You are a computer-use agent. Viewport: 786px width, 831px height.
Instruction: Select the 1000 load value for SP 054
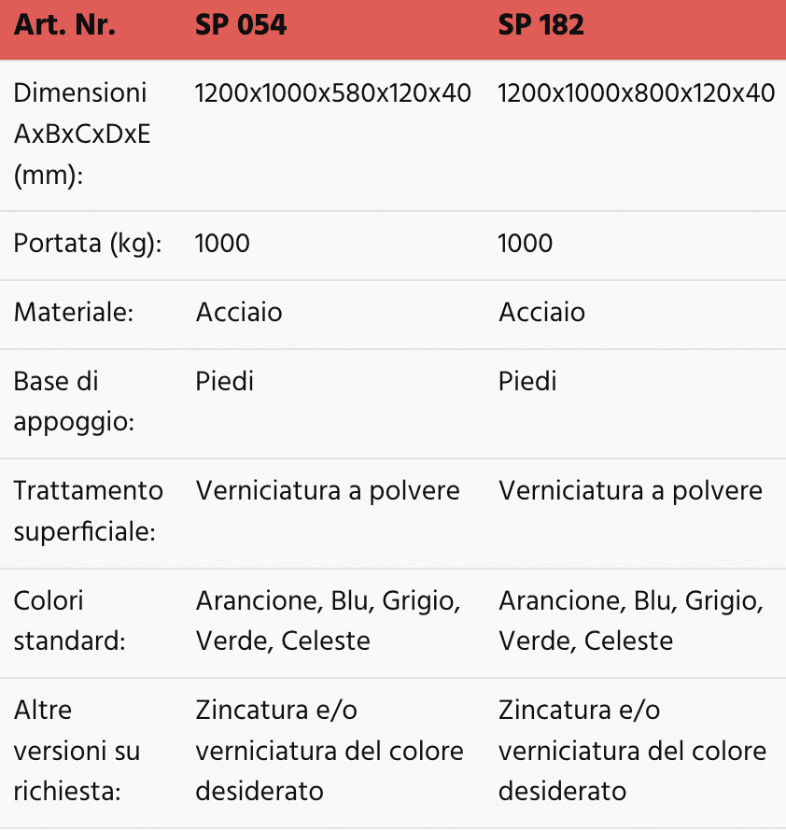point(222,244)
